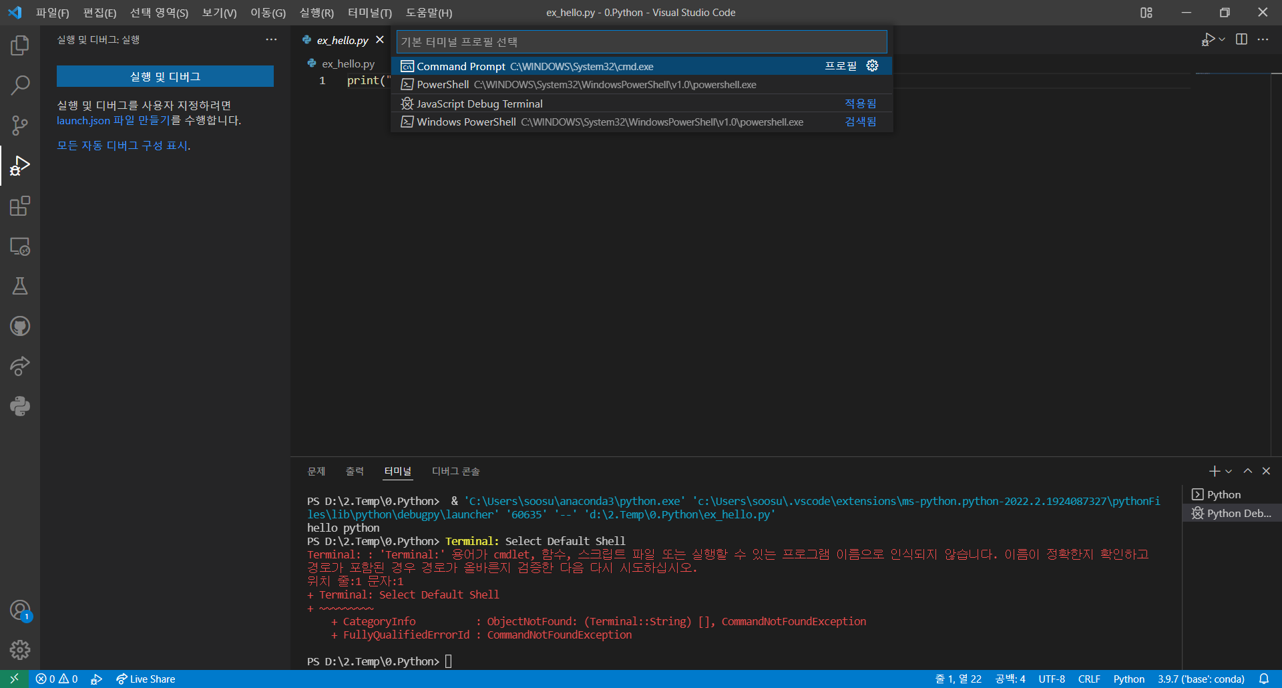Screen dimensions: 1282x688
Task: Select the Python Deb... terminal entry
Action: pos(1232,513)
